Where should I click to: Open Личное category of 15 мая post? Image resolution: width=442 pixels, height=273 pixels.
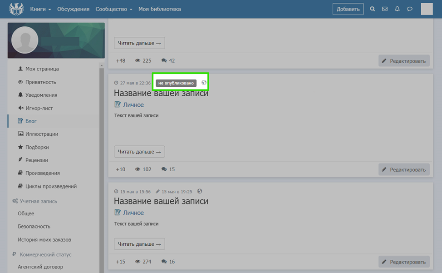pyautogui.click(x=133, y=213)
